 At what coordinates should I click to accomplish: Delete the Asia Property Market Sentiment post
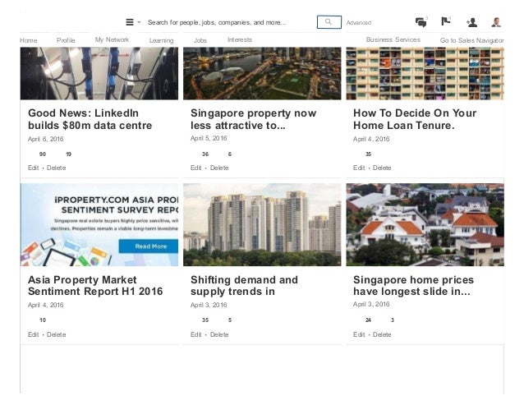[x=56, y=334]
